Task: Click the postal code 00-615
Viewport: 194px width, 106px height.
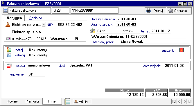Action: click(42, 39)
